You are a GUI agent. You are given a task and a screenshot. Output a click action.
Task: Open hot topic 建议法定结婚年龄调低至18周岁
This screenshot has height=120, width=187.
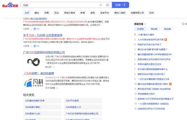point(153,84)
